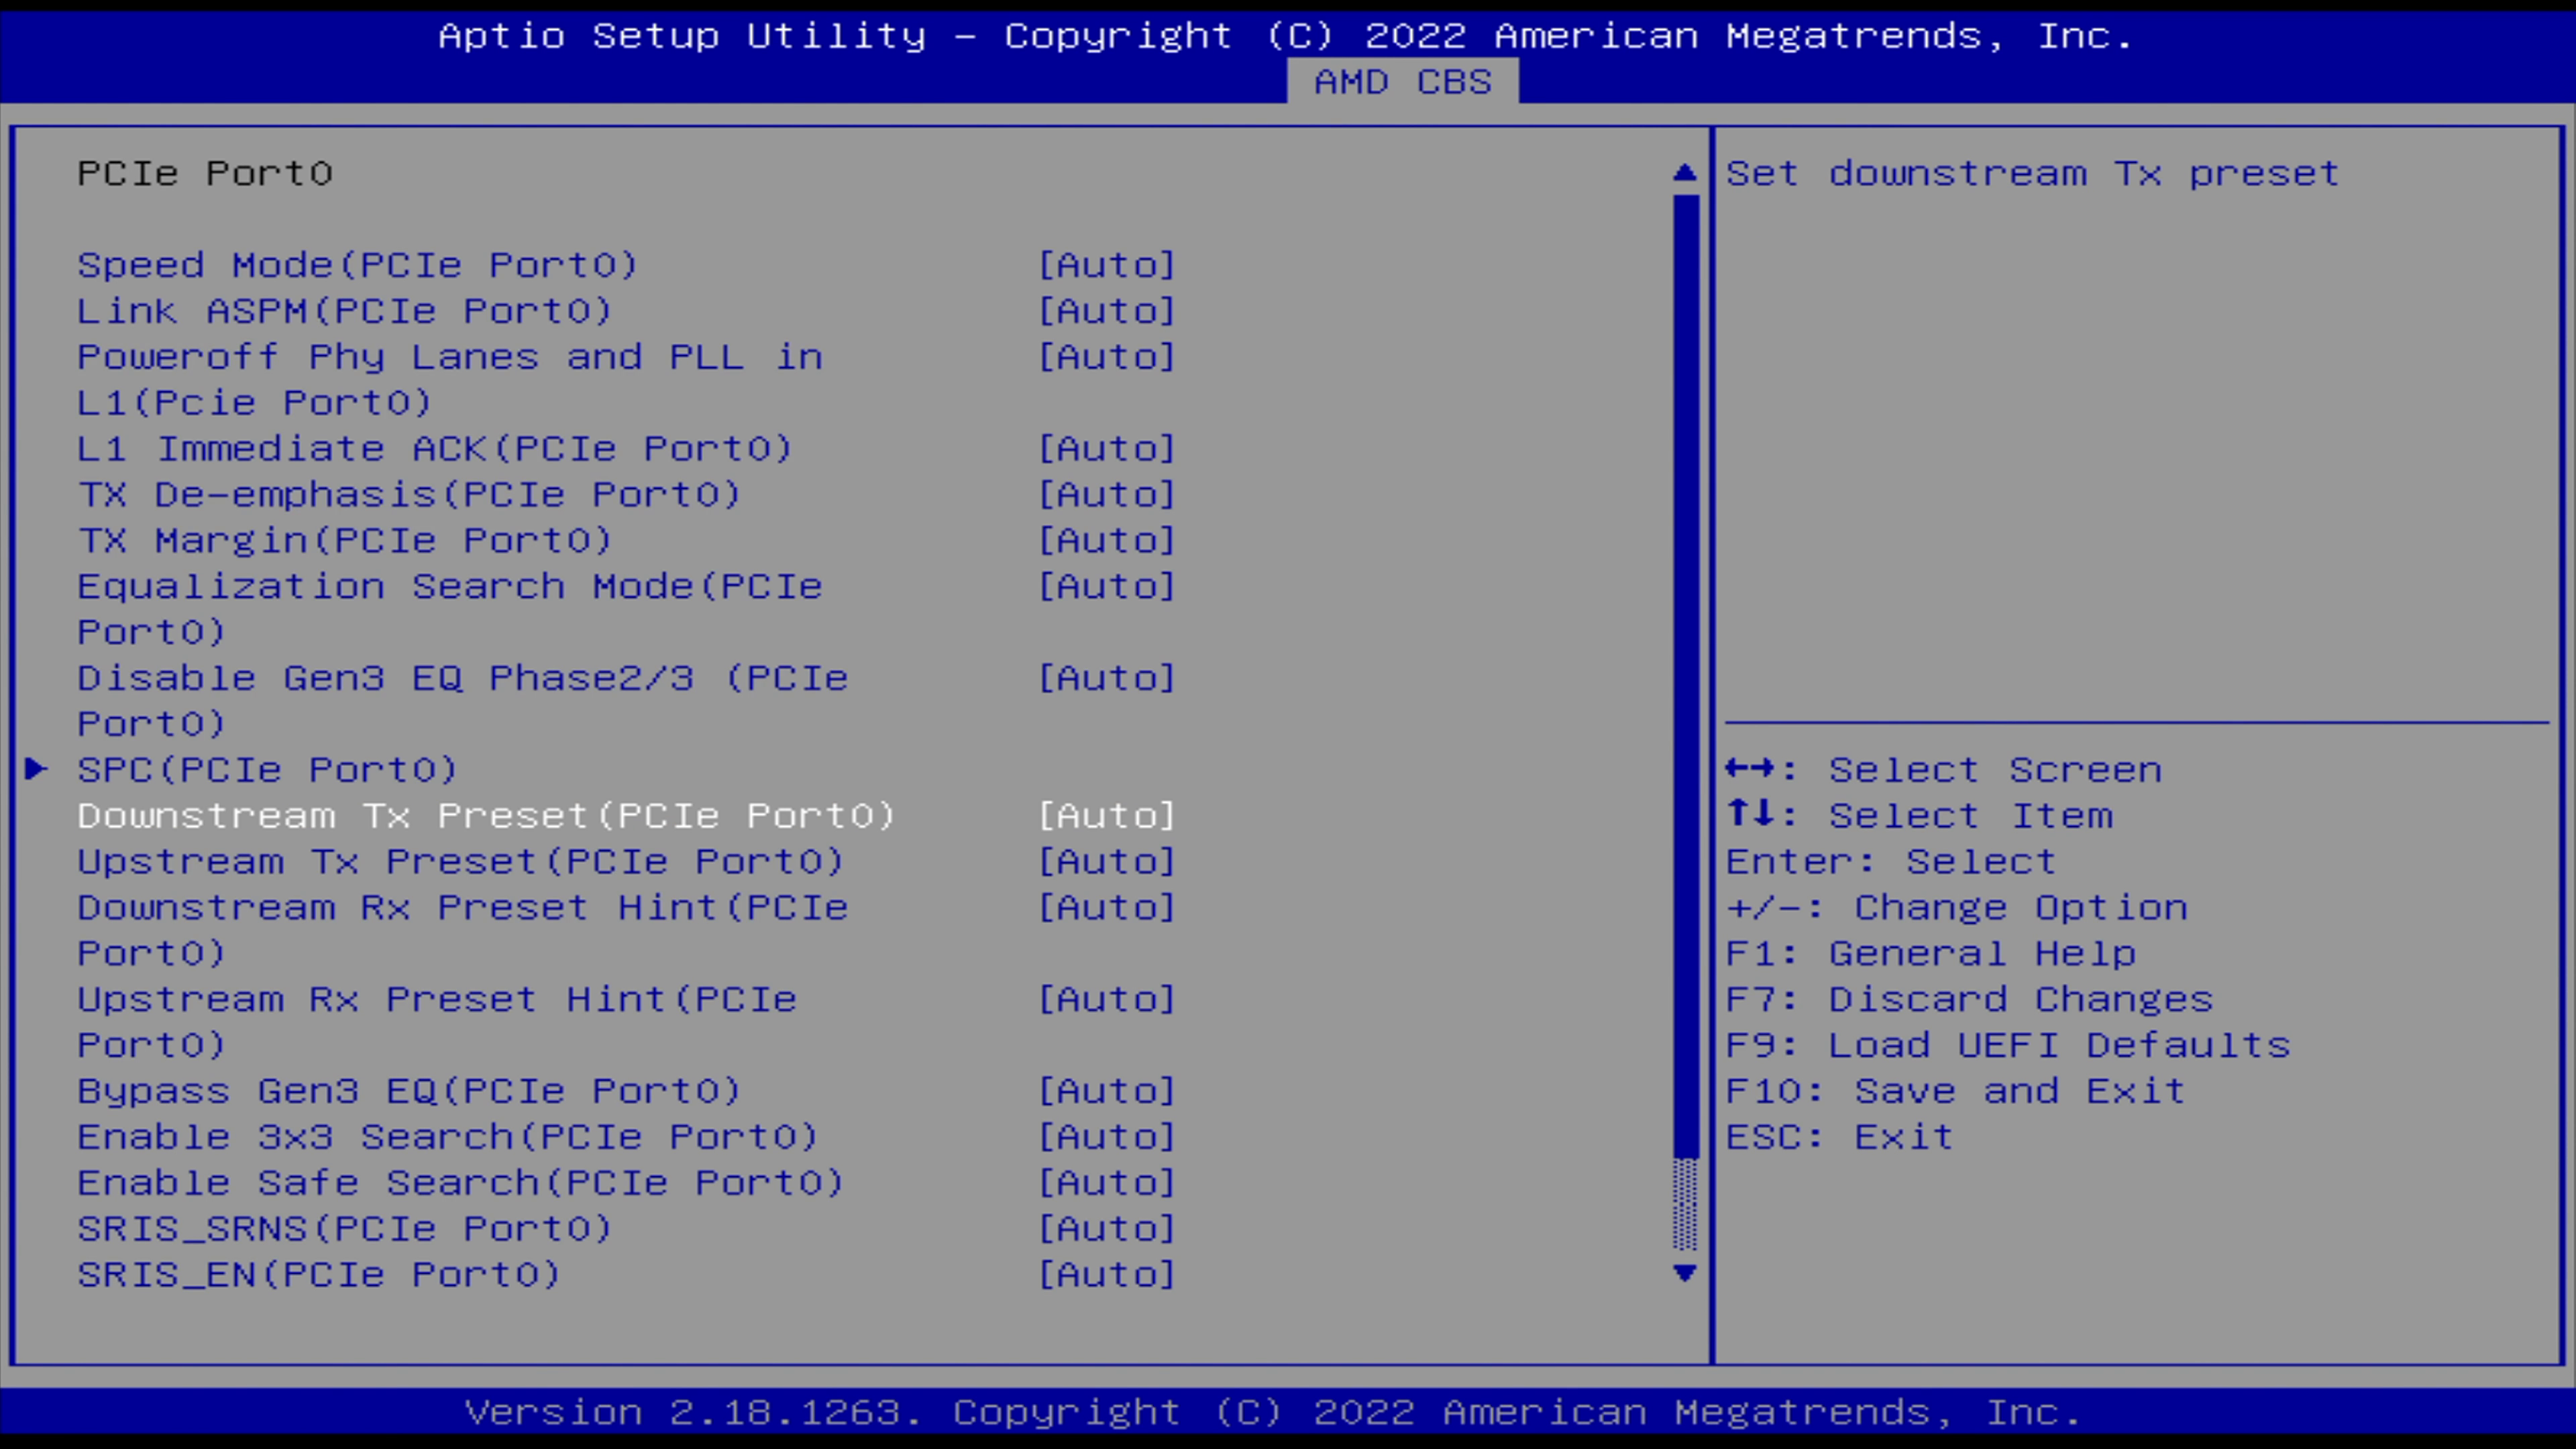Screen dimensions: 2576x1449
Task: Click the 'ESC: Exit' hint
Action: pos(1840,1138)
